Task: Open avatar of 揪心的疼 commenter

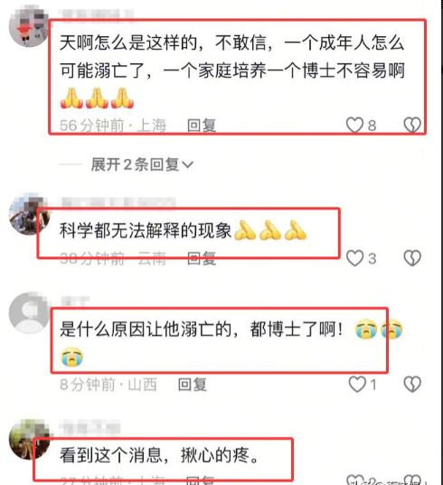Action: (x=29, y=440)
